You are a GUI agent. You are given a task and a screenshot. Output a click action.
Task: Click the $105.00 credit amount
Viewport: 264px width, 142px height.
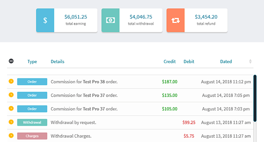pyautogui.click(x=170, y=109)
